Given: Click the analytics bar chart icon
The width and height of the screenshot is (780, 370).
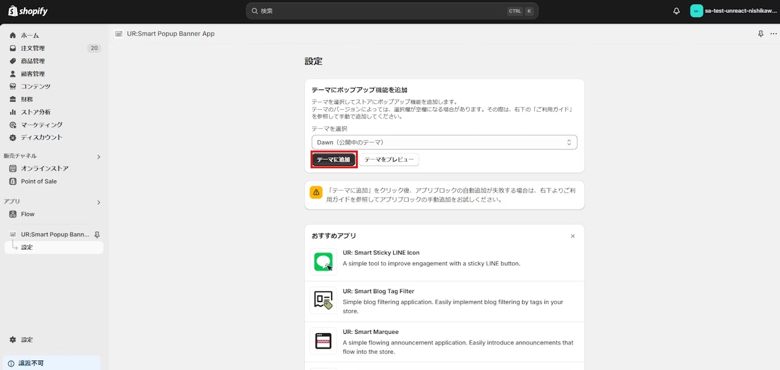Looking at the screenshot, I should click(x=13, y=112).
